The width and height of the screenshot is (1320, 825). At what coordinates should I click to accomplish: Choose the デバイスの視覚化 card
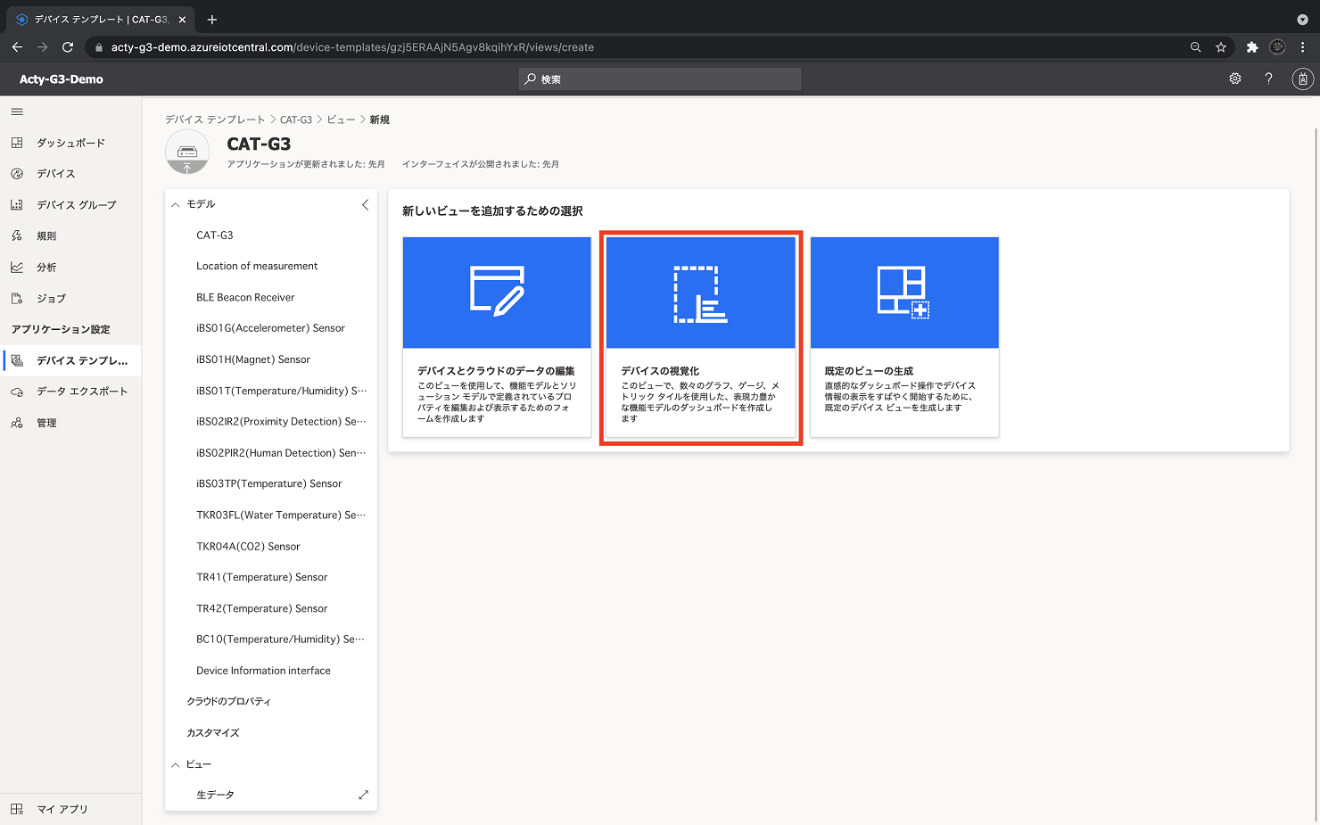click(x=700, y=337)
